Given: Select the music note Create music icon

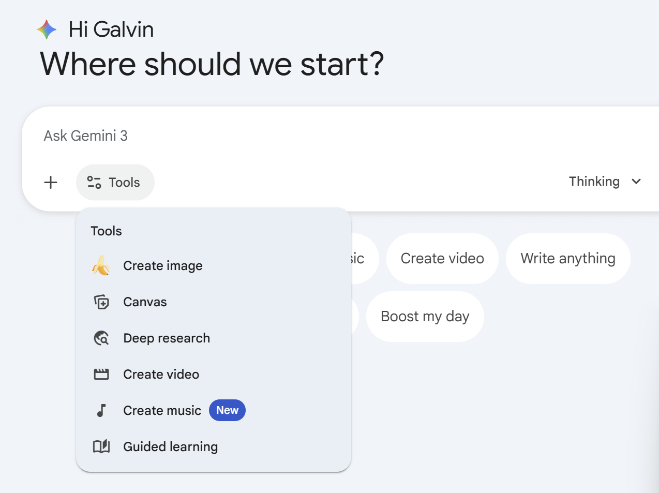Looking at the screenshot, I should coord(101,410).
